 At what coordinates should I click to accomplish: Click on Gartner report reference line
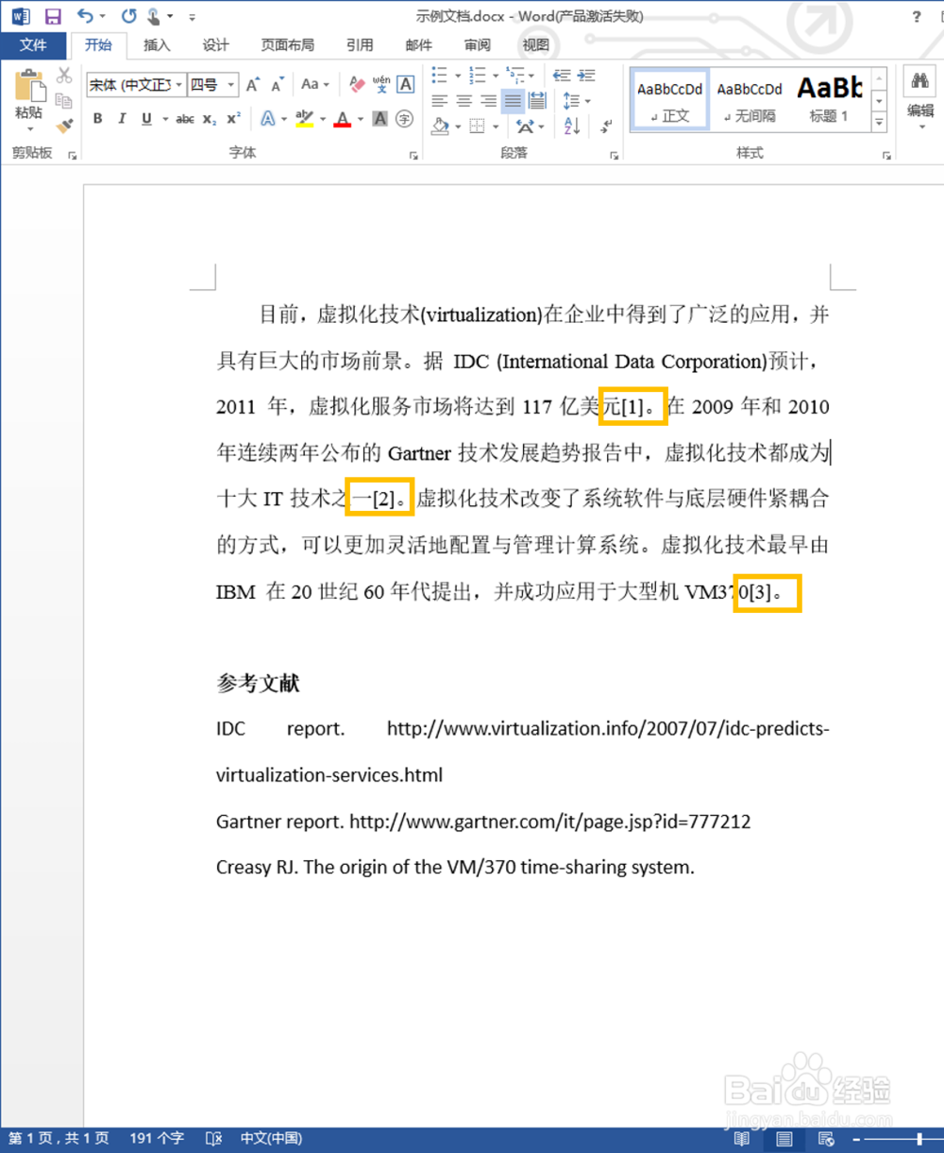(x=483, y=822)
